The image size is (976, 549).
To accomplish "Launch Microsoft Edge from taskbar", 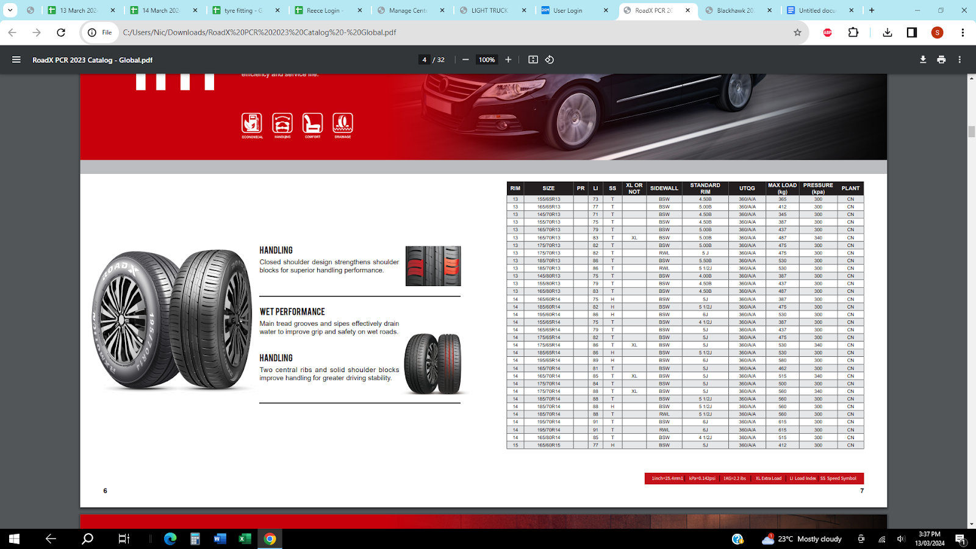I will click(x=170, y=539).
